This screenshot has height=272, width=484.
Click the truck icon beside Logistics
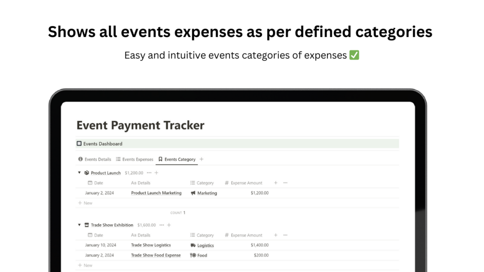tap(193, 245)
